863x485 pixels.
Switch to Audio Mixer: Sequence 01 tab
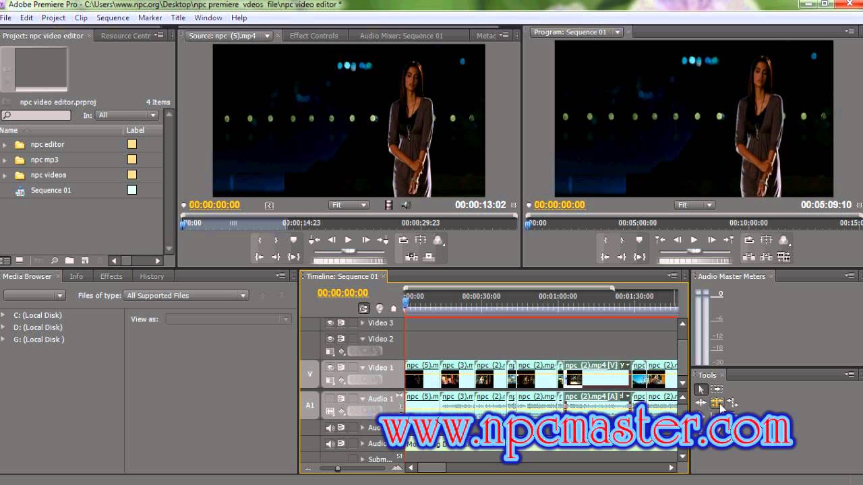pos(401,36)
